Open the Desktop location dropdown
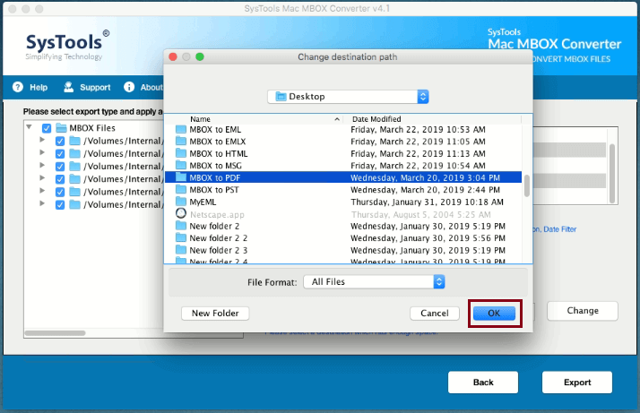The height and width of the screenshot is (413, 640). 348,97
